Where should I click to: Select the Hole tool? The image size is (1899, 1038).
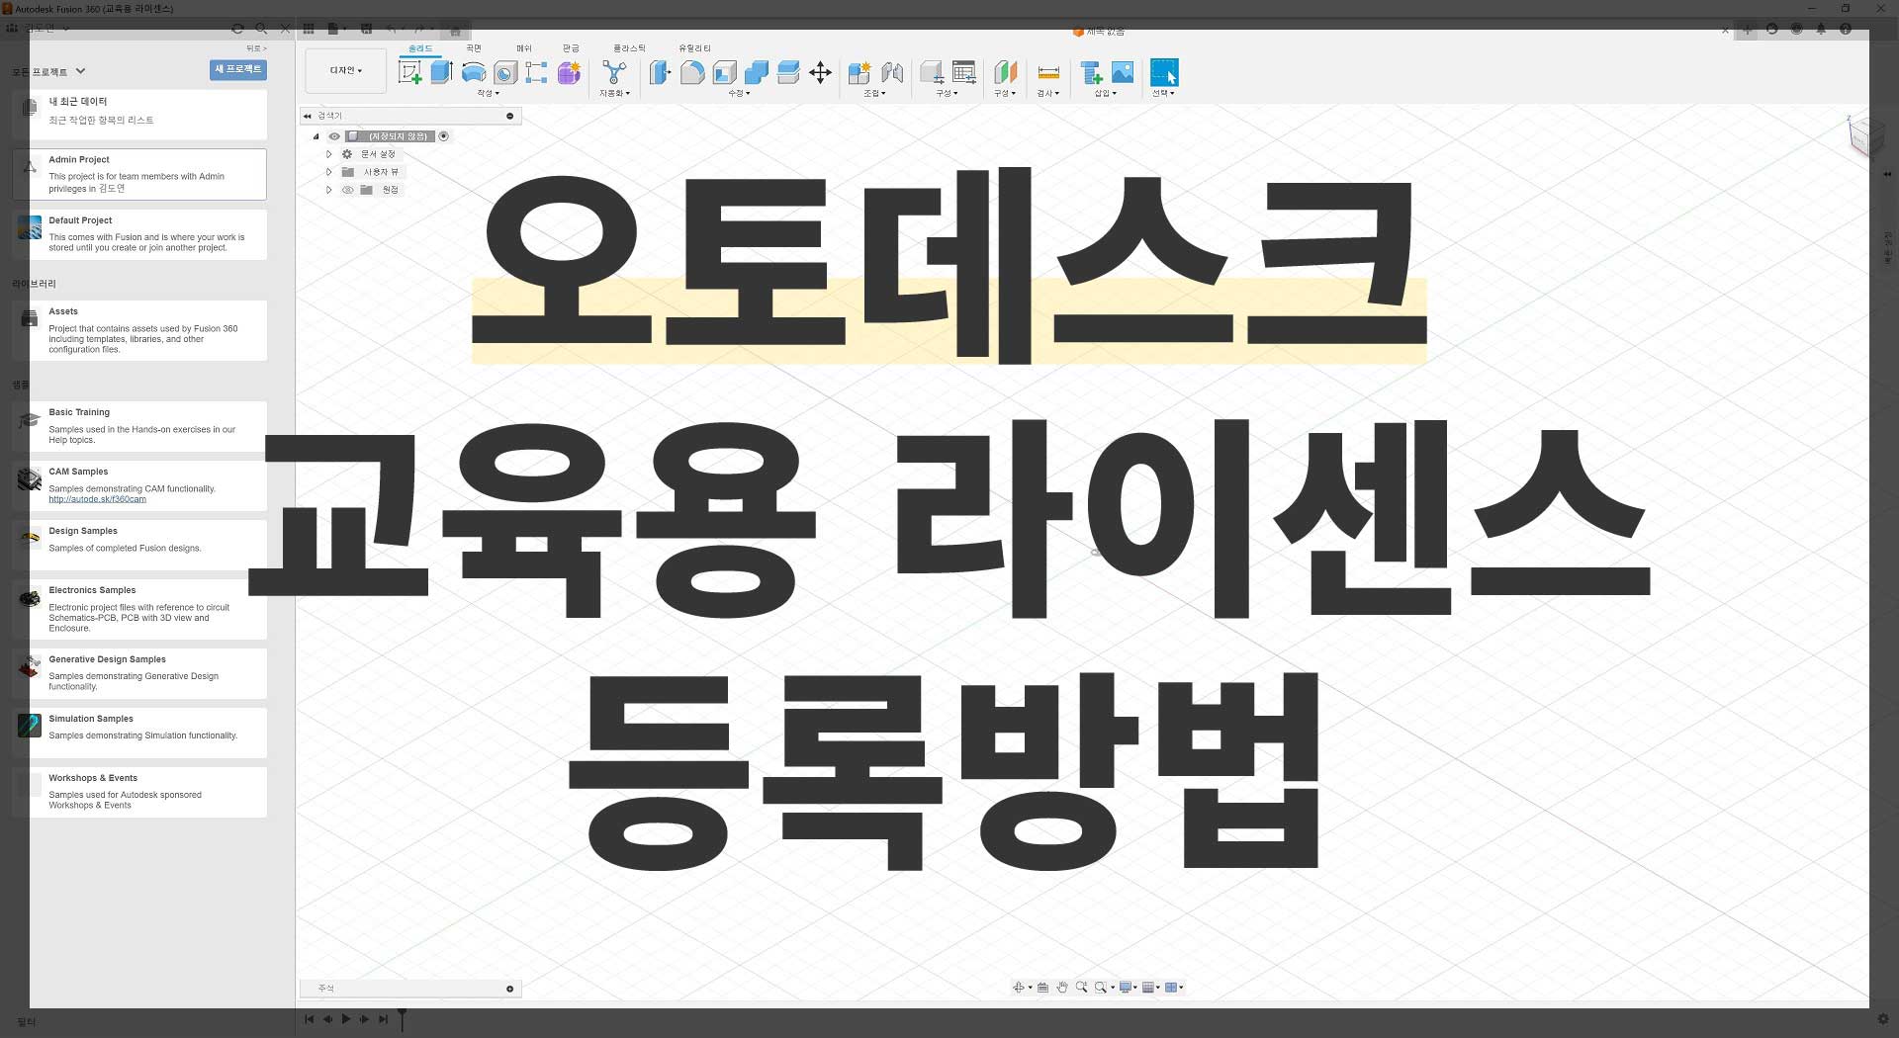click(x=505, y=73)
